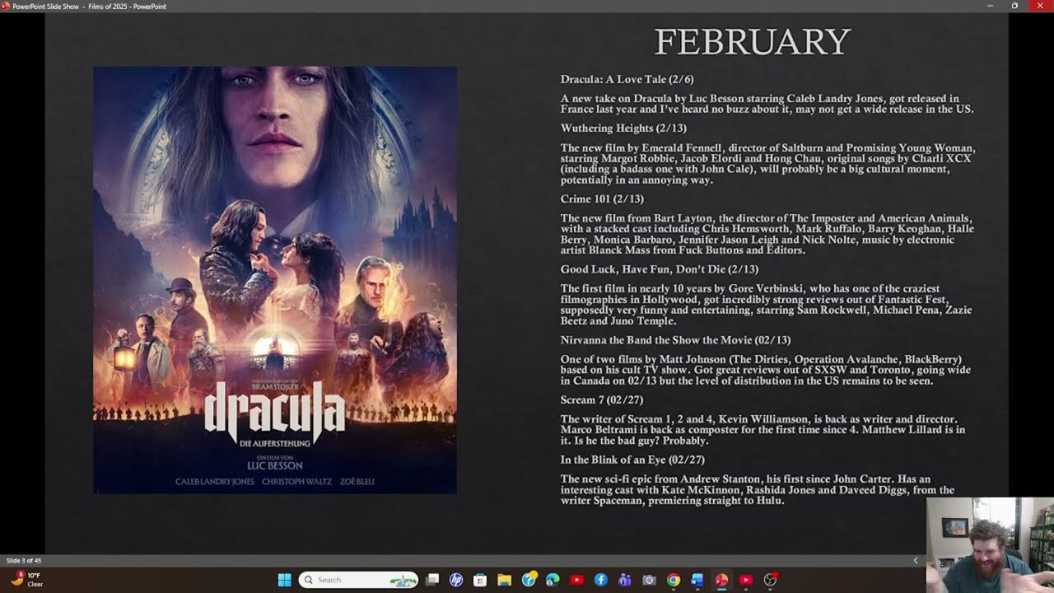Launch Google Chrome from the taskbar
The height and width of the screenshot is (593, 1054).
pyautogui.click(x=674, y=580)
